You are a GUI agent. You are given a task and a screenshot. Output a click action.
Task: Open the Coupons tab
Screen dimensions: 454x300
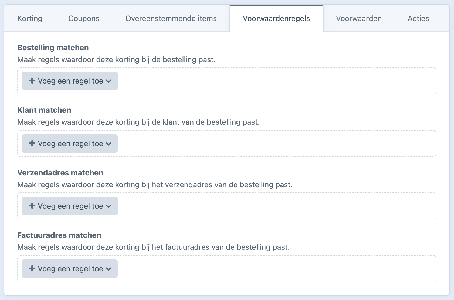tap(84, 18)
